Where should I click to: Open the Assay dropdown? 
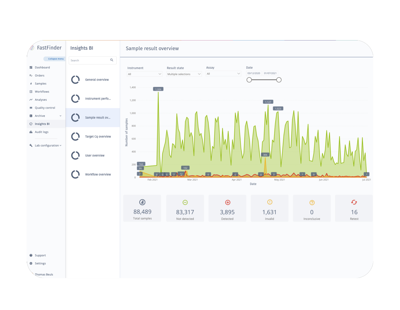click(223, 74)
